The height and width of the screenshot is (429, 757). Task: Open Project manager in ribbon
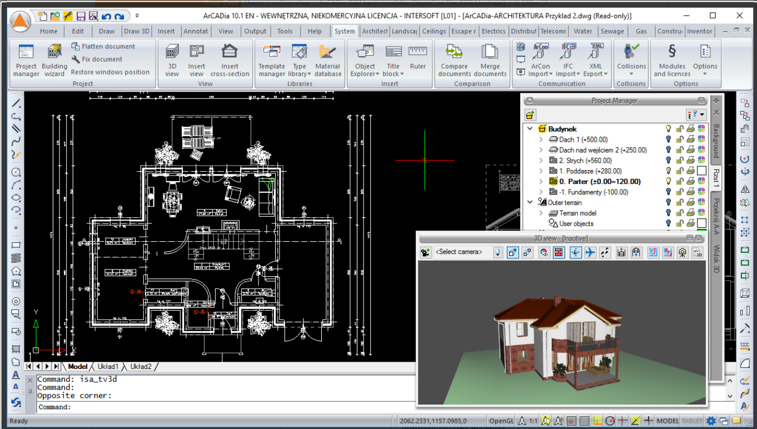[x=26, y=61]
